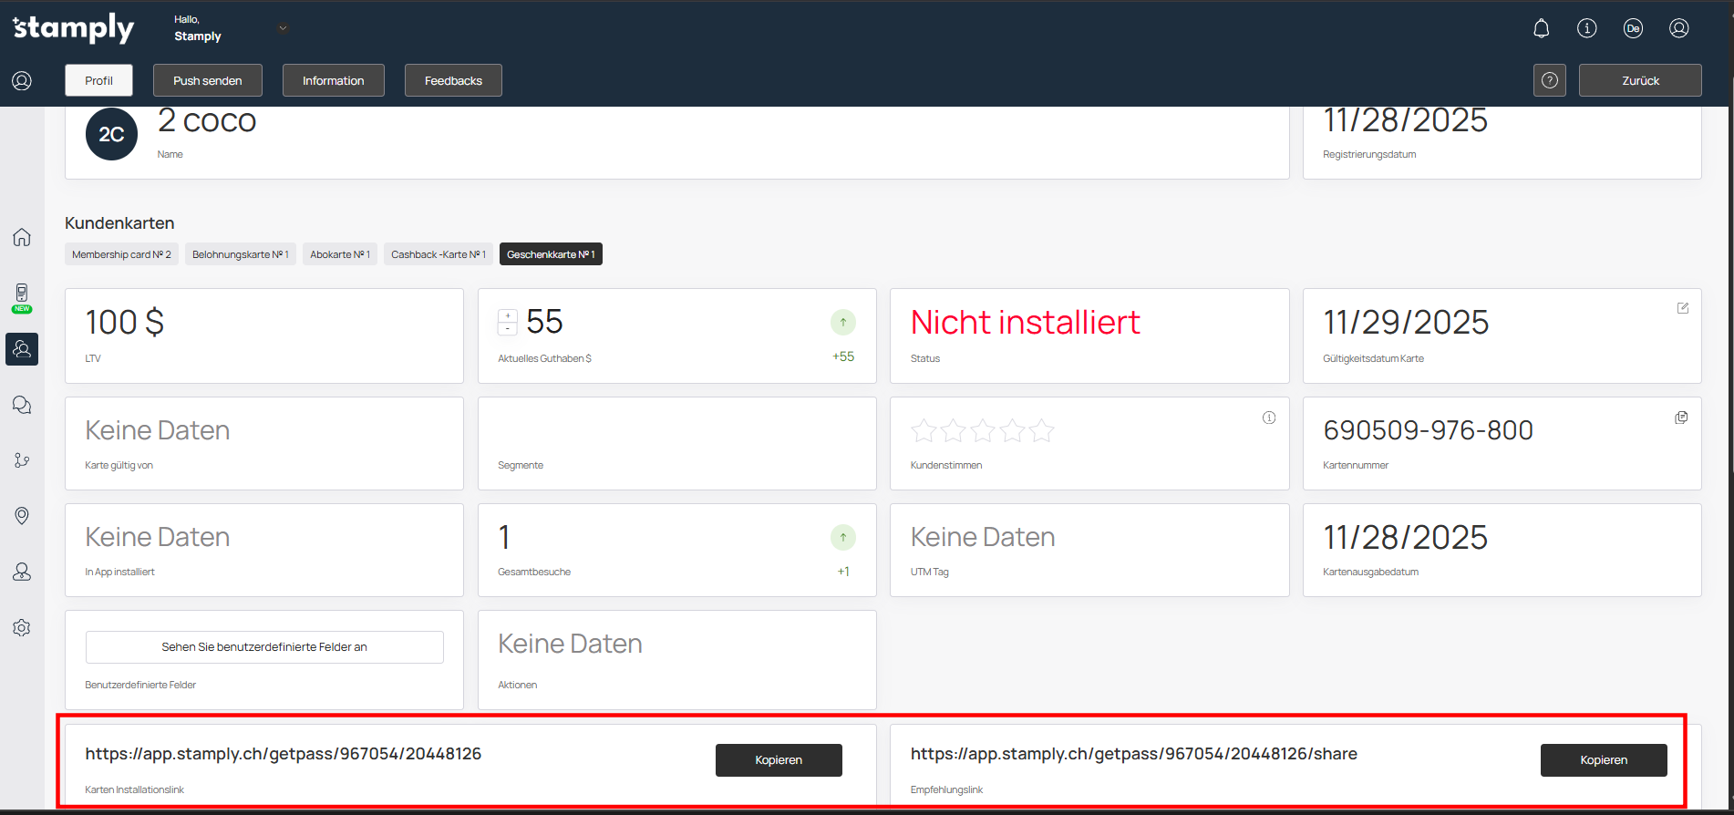Image resolution: width=1734 pixels, height=815 pixels.
Task: Expand the Stamply account dropdown
Action: click(283, 28)
